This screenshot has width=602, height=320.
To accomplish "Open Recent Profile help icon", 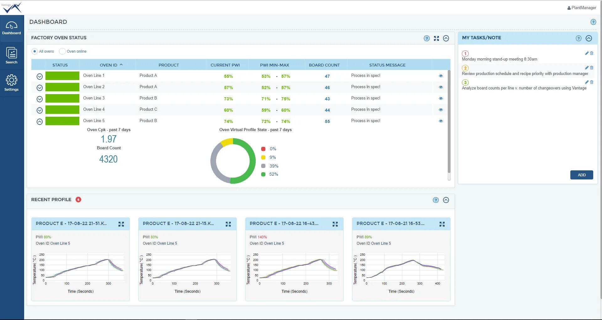I will (436, 200).
